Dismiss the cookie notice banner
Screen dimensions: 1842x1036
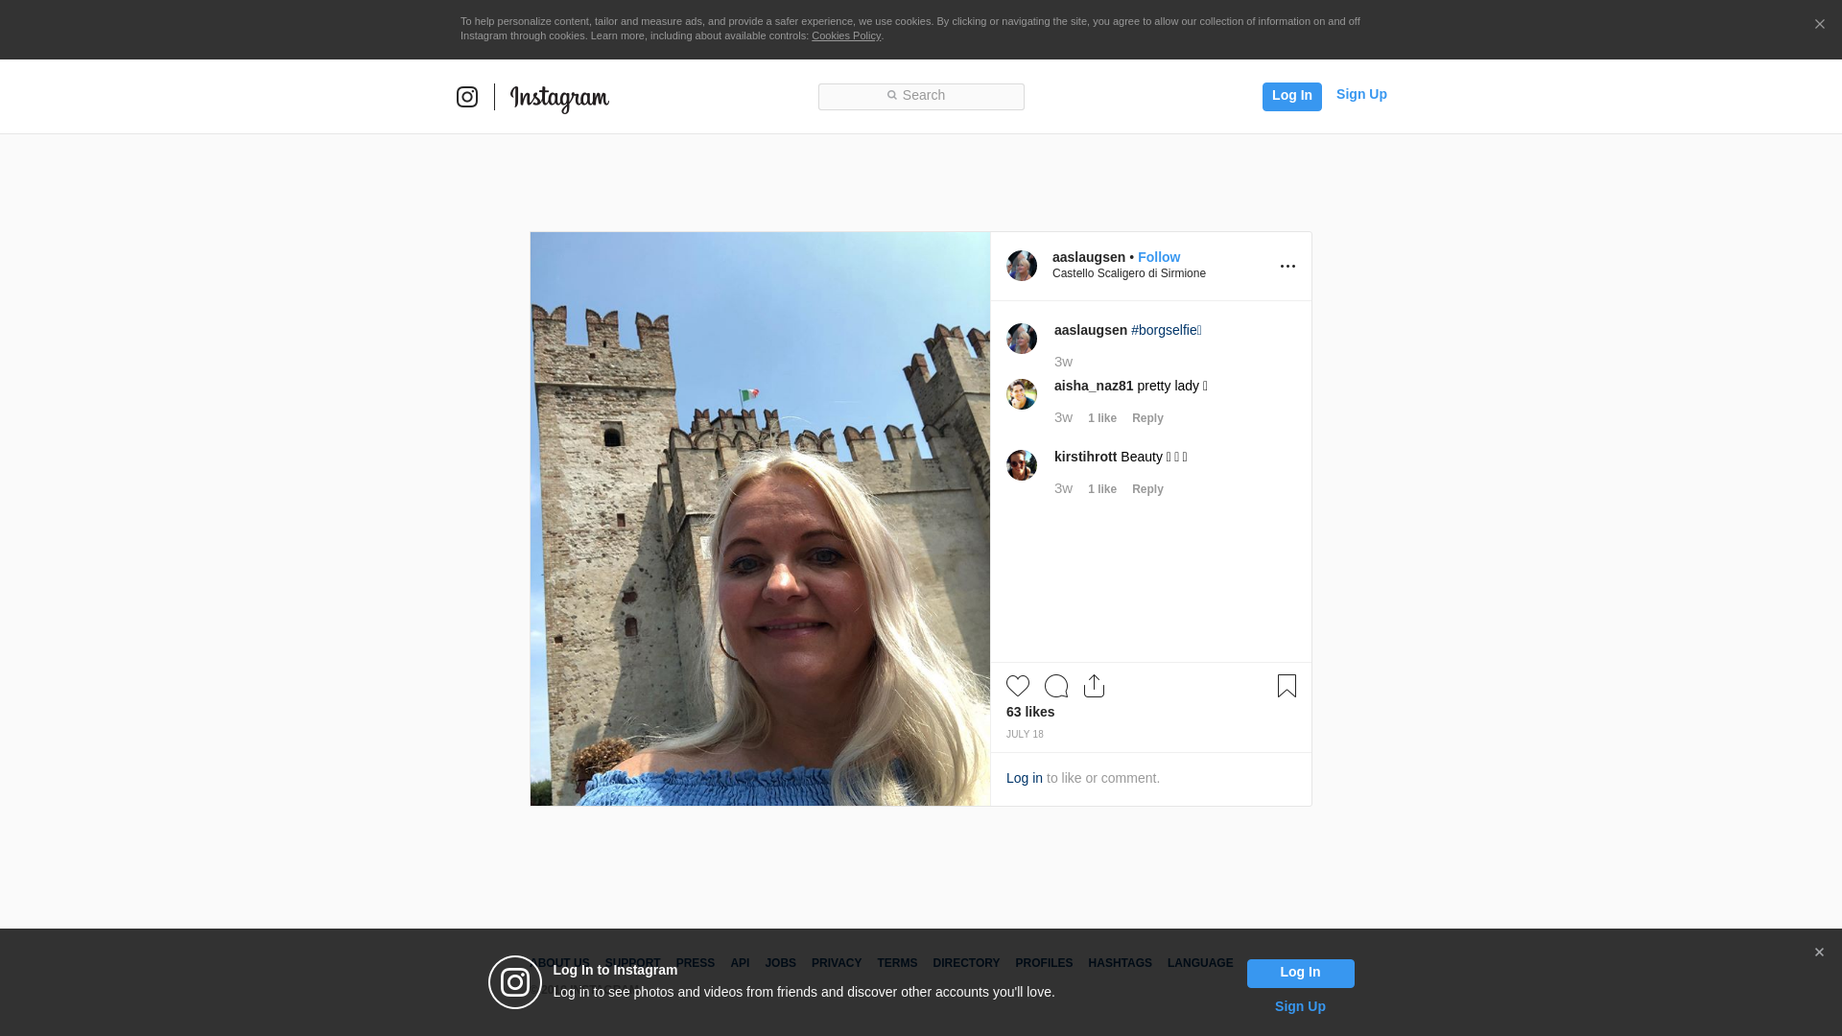(x=1819, y=25)
